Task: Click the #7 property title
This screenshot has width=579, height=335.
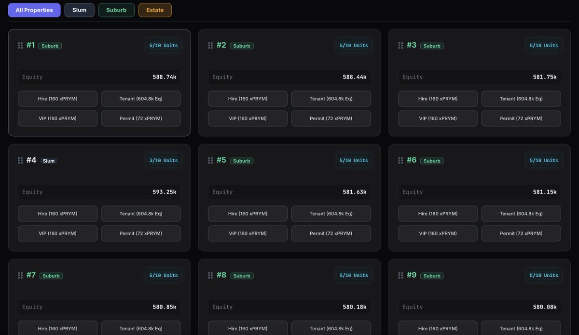Action: pos(31,275)
